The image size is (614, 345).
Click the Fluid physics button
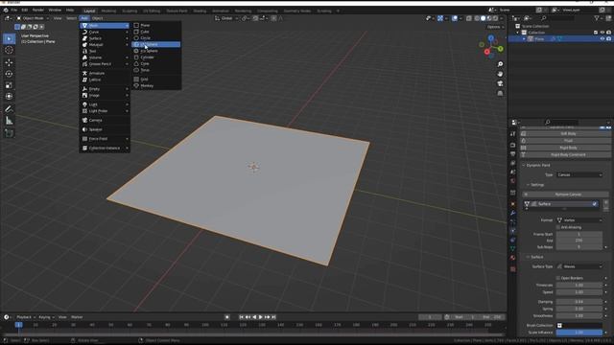pos(566,141)
